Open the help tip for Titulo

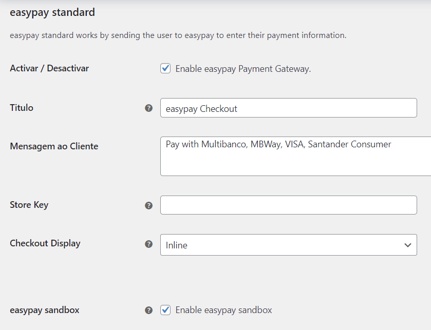coord(148,108)
